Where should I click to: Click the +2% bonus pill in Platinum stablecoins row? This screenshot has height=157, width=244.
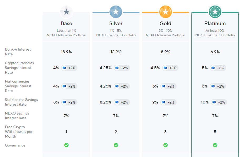221,102
